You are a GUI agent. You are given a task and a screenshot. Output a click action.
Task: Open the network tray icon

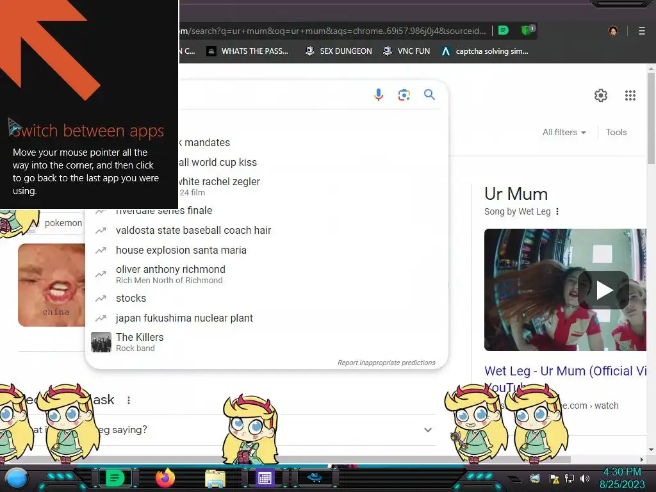[570, 478]
